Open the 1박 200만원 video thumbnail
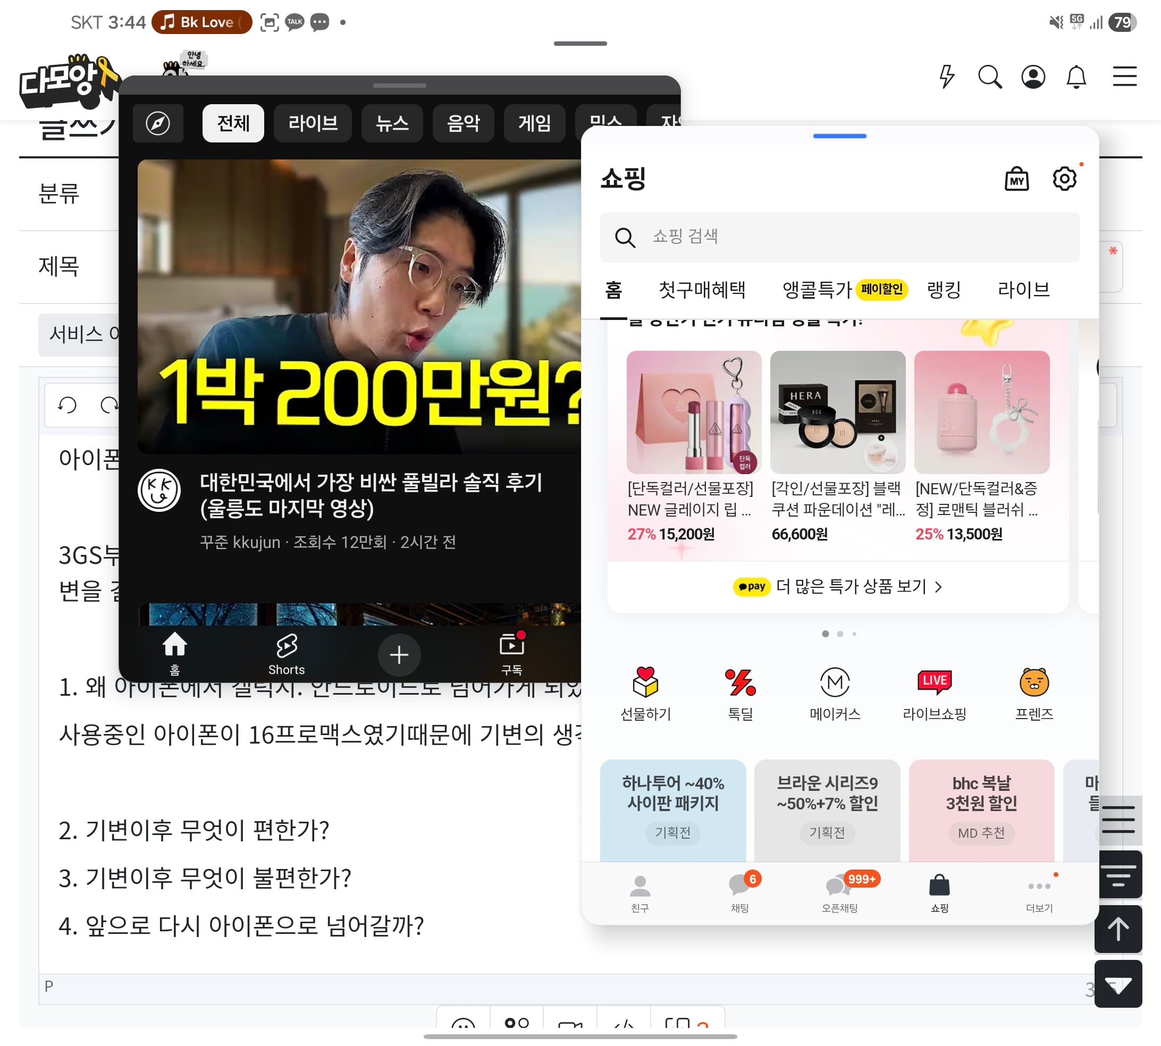The image size is (1161, 1046). pos(359,306)
